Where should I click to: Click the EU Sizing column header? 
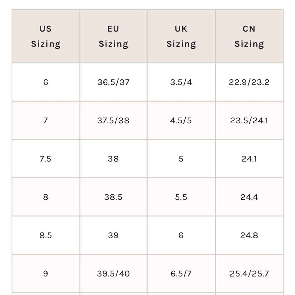click(x=114, y=36)
